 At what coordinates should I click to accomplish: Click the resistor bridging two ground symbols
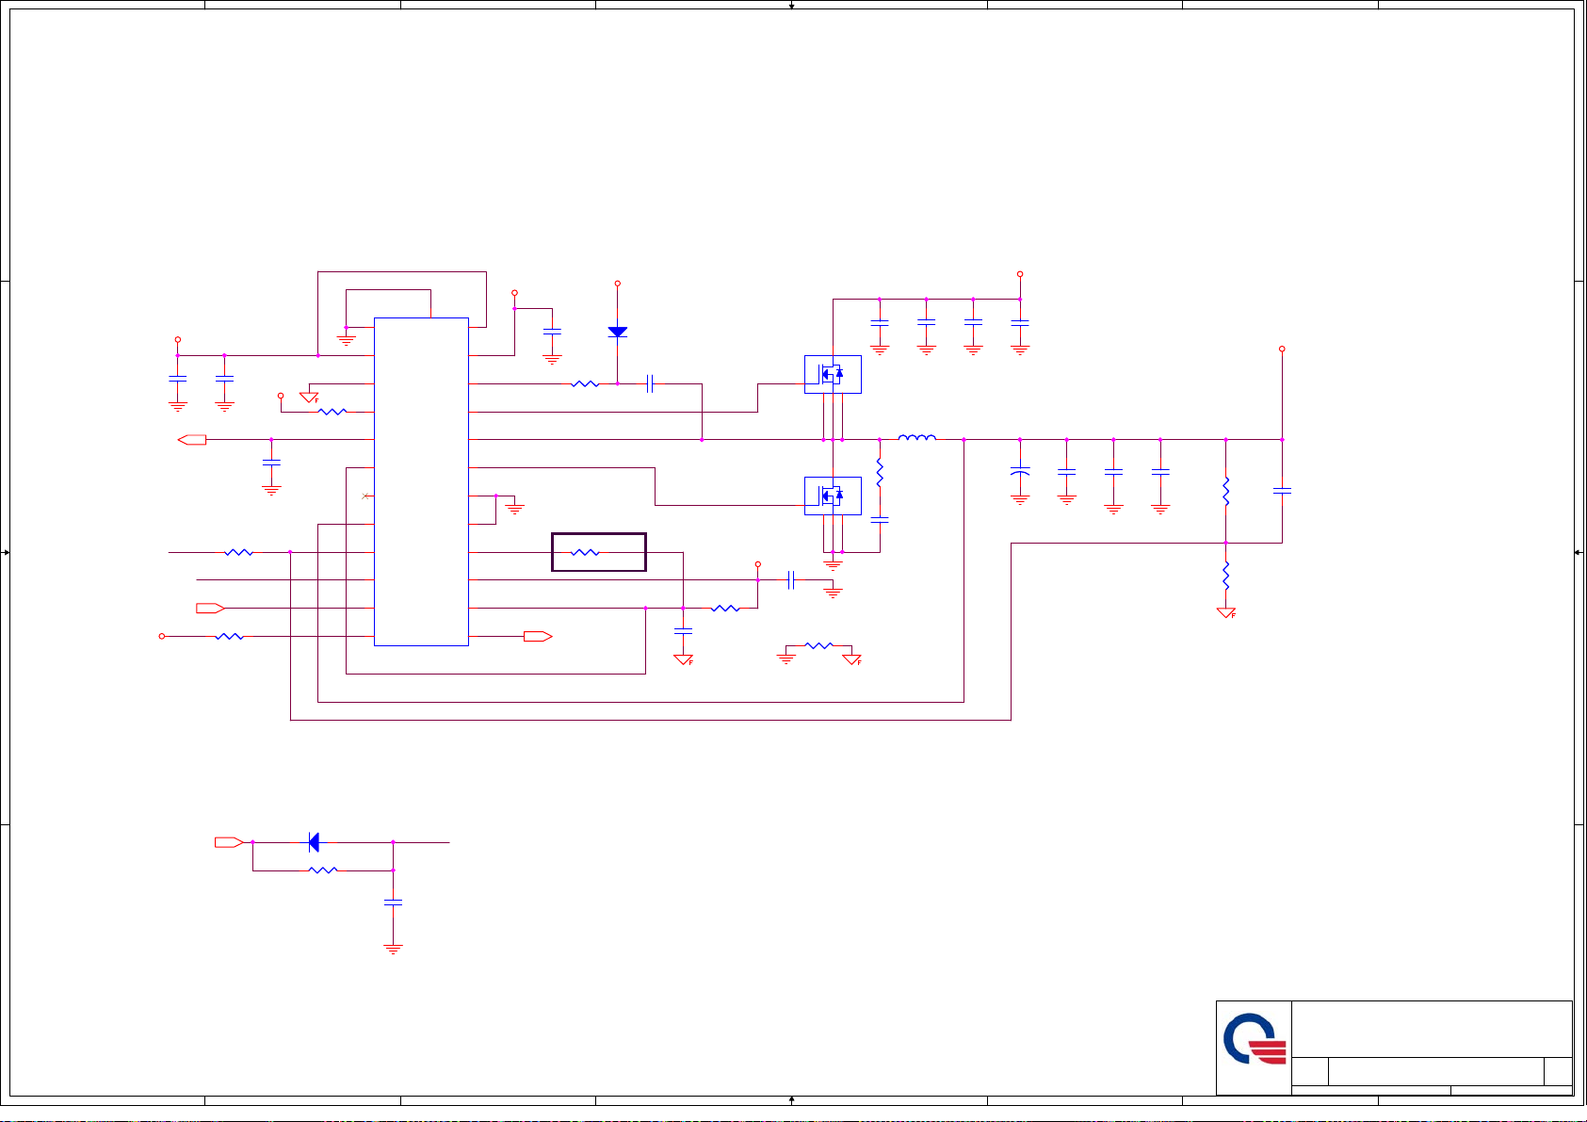(819, 645)
